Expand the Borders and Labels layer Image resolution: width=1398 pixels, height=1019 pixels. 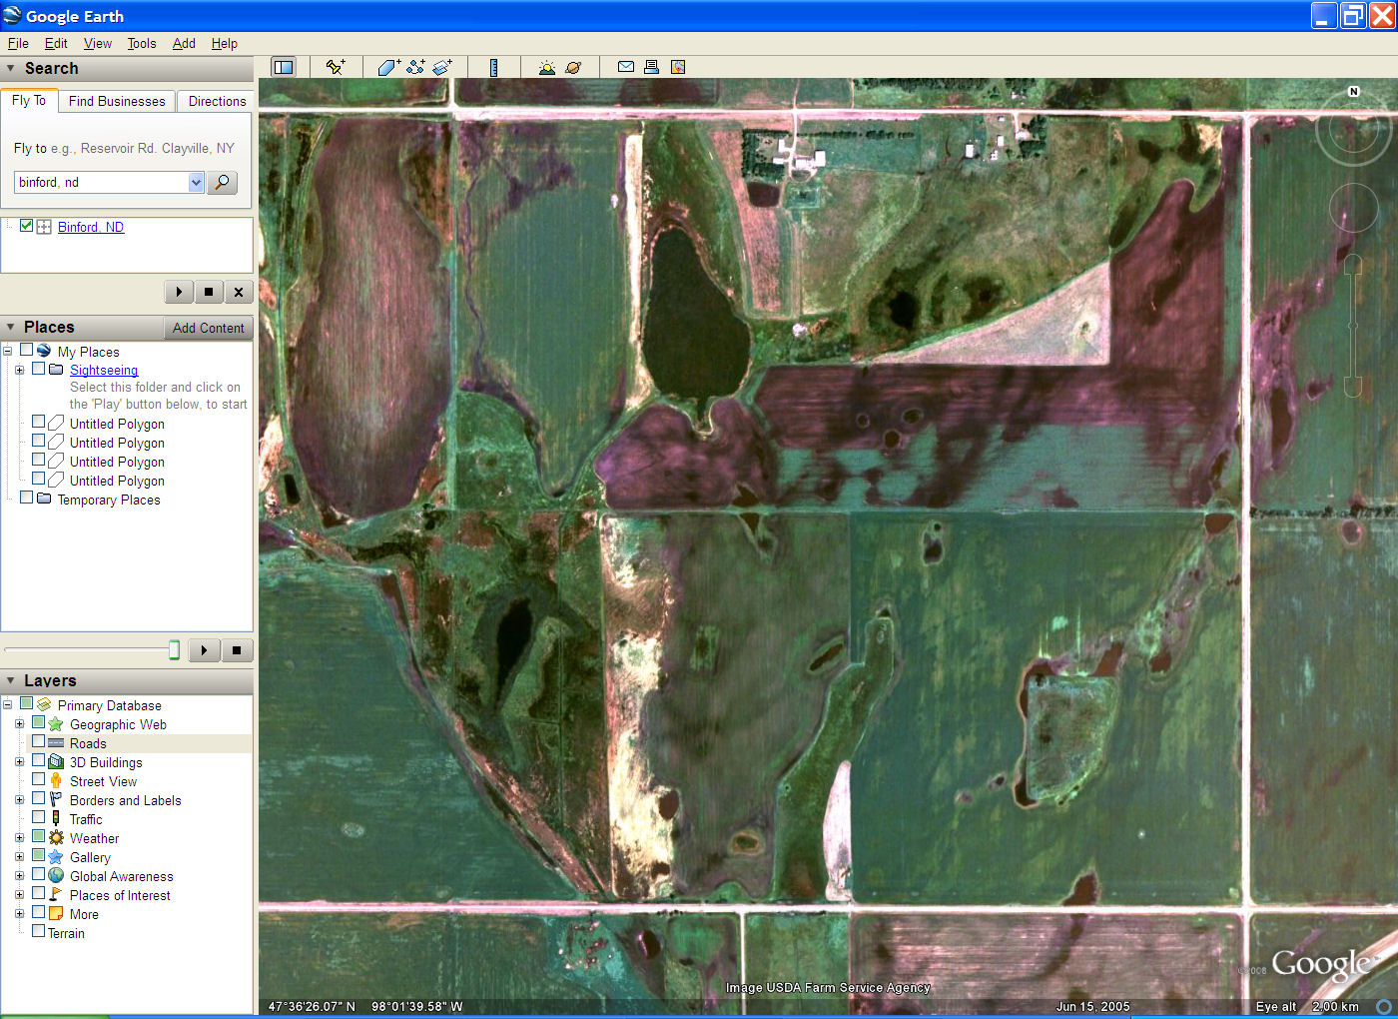click(x=19, y=800)
